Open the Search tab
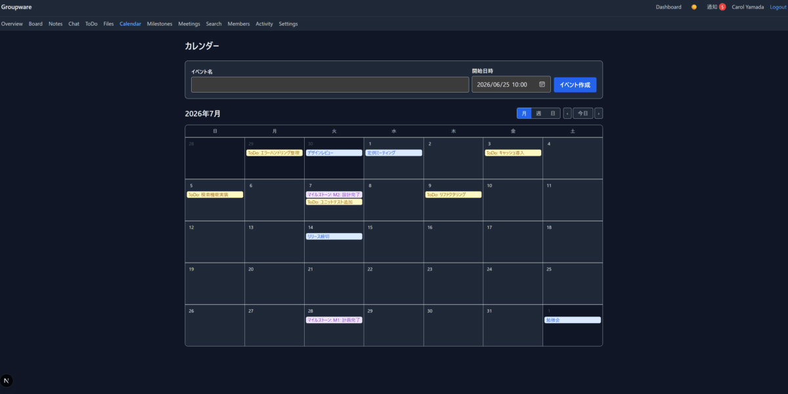 click(x=213, y=24)
